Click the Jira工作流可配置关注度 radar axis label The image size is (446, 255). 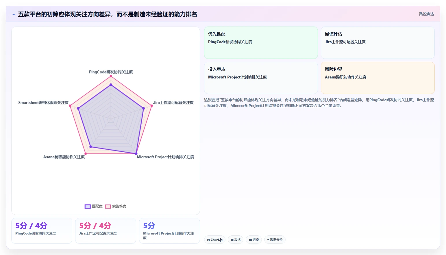point(173,102)
